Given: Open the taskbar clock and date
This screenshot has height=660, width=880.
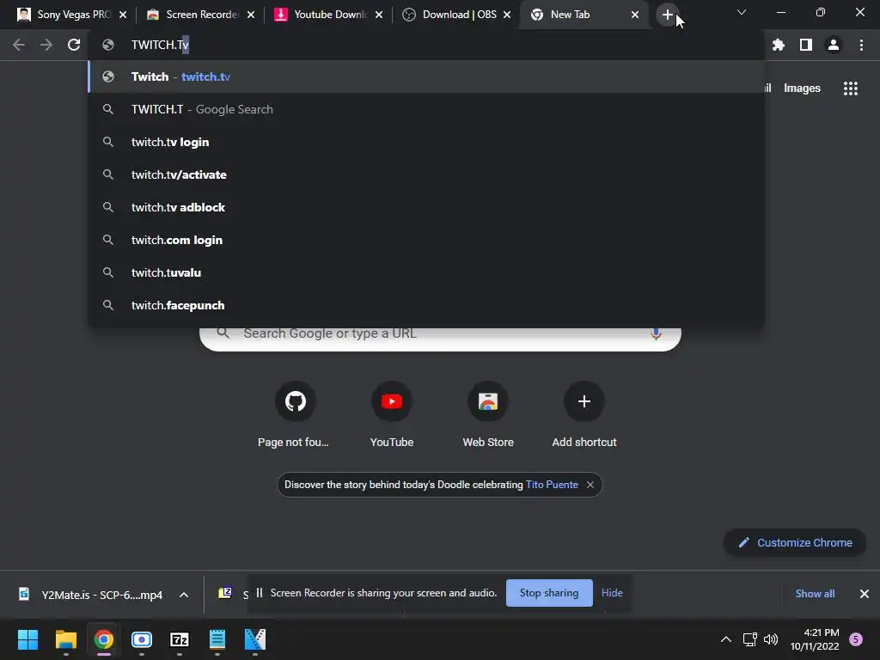Looking at the screenshot, I should pyautogui.click(x=815, y=639).
